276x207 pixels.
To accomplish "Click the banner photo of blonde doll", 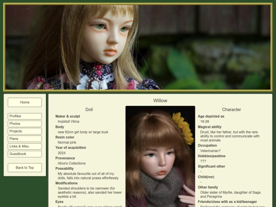I will [138, 47].
